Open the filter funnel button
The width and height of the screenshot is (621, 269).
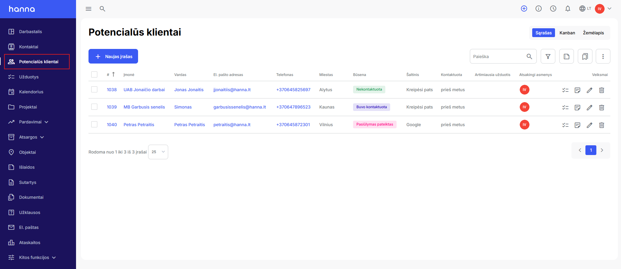pyautogui.click(x=548, y=56)
